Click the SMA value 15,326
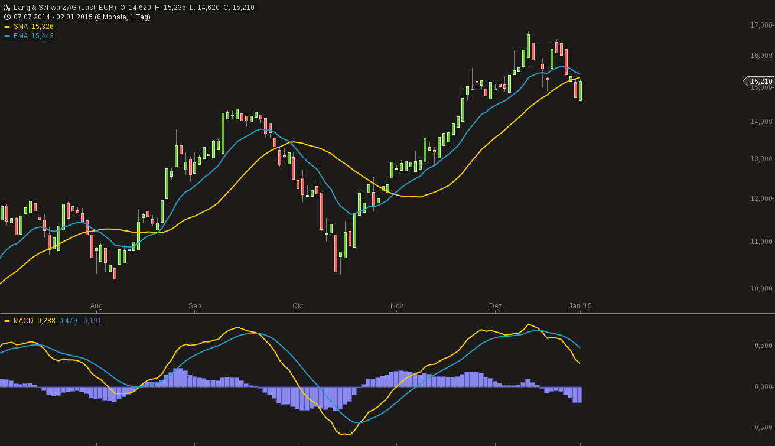Image resolution: width=775 pixels, height=446 pixels. pyautogui.click(x=43, y=27)
